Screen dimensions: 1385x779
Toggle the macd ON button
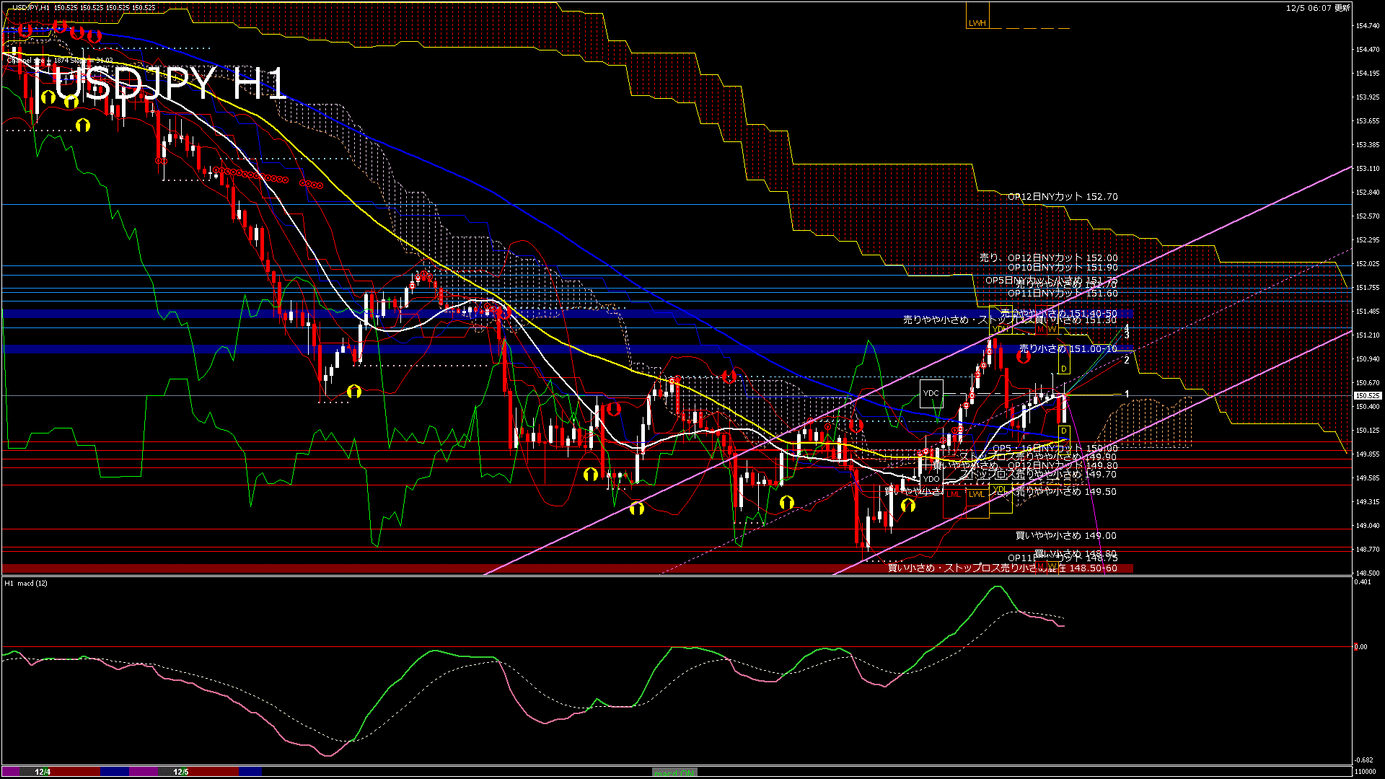coord(674,772)
